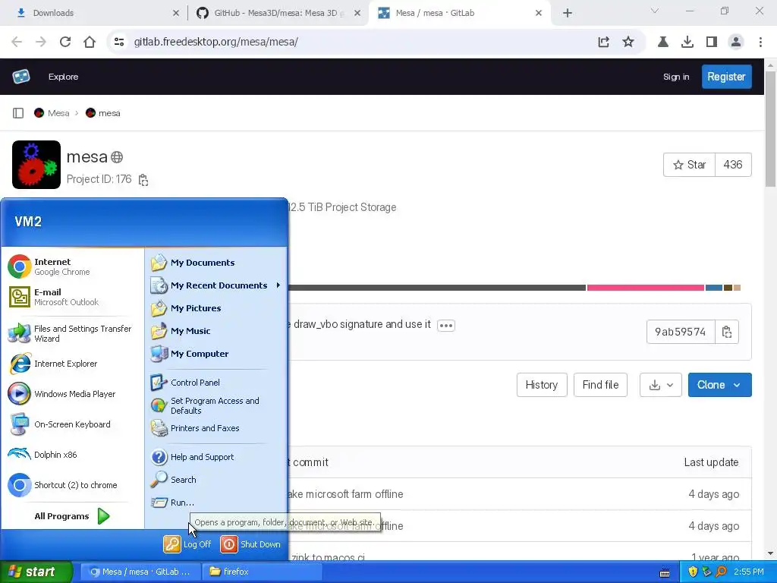Viewport: 777px width, 583px height.
Task: Switch to firefox folder taskbar item
Action: click(x=263, y=572)
